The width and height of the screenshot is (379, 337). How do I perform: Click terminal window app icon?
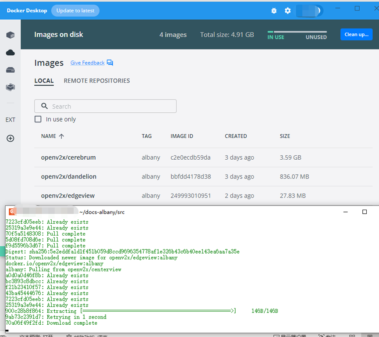pos(11,212)
